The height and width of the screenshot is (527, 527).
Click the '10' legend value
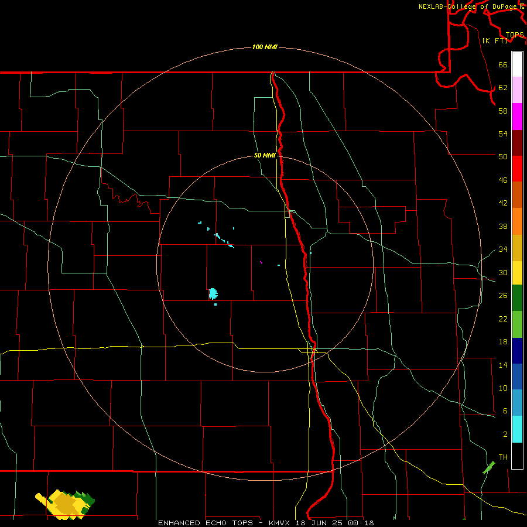(x=503, y=388)
